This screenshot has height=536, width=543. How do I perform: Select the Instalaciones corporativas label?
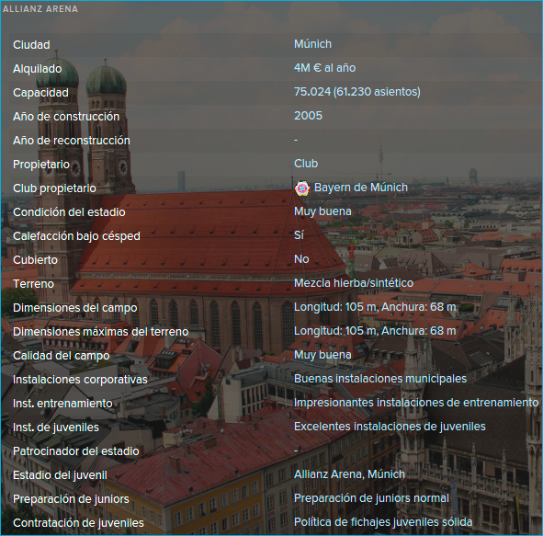[x=80, y=380]
